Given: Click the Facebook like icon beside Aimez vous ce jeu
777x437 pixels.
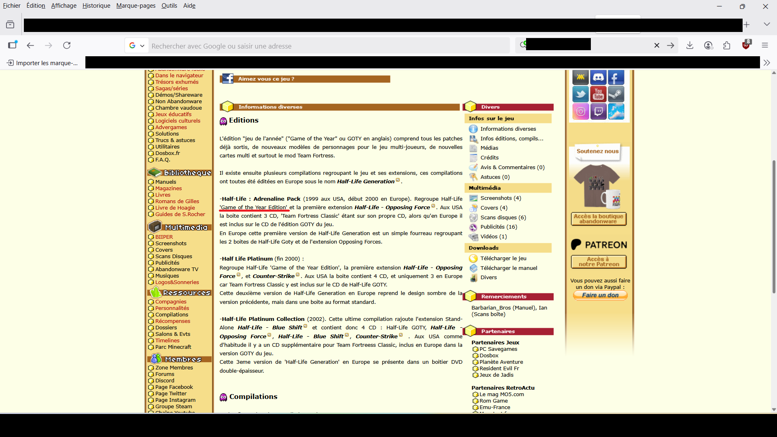Looking at the screenshot, I should pyautogui.click(x=228, y=78).
